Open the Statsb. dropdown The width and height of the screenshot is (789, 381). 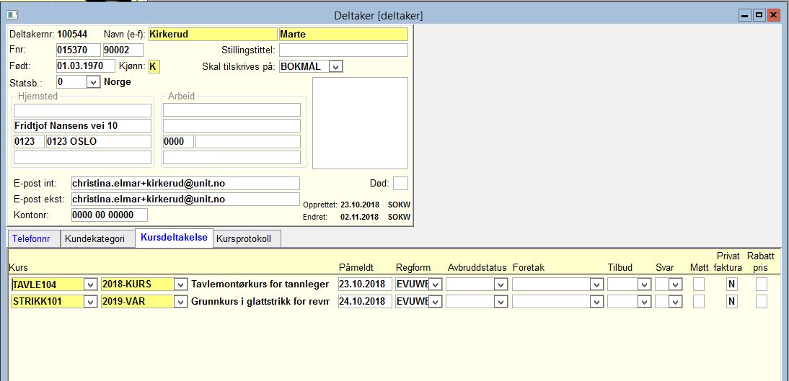point(92,82)
